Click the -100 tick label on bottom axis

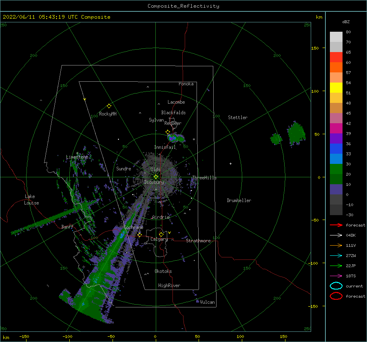[x=67, y=336]
